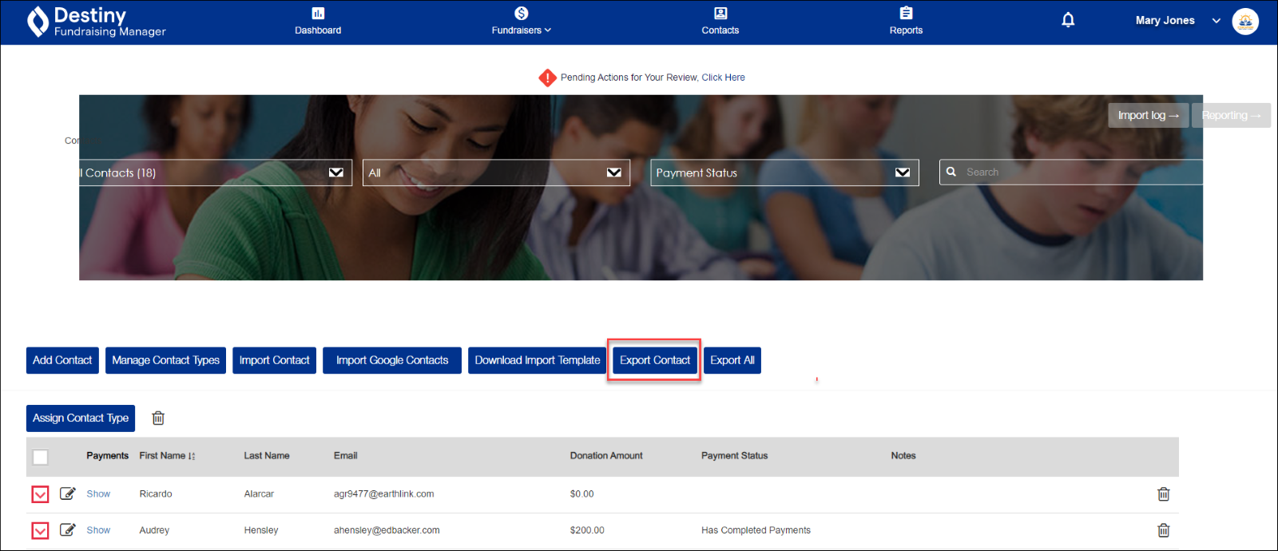Expand the Fundraisers menu
The height and width of the screenshot is (551, 1278).
521,22
